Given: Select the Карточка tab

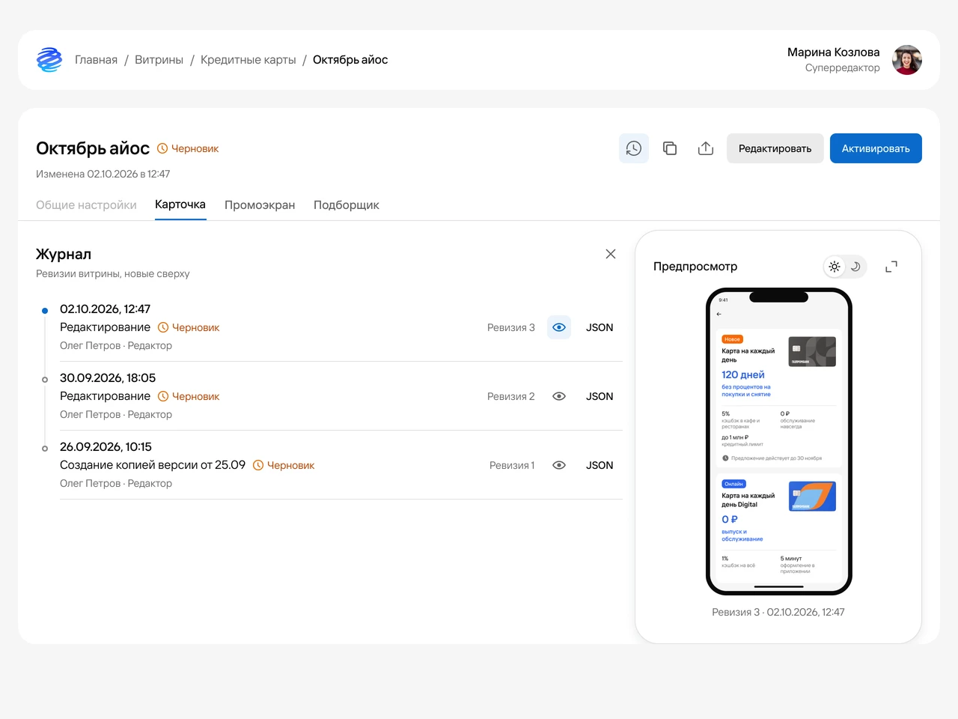Looking at the screenshot, I should (x=180, y=204).
